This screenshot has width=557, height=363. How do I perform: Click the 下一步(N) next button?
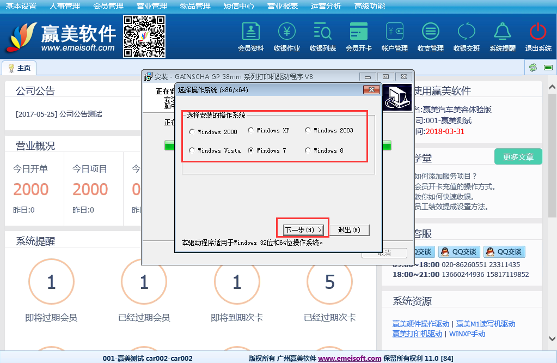pyautogui.click(x=304, y=230)
